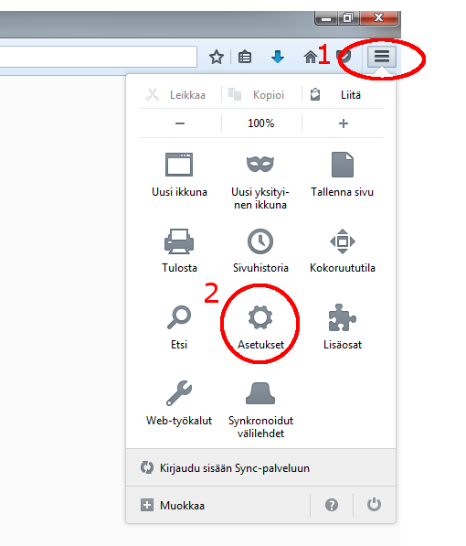The image size is (466, 546).
Task: Select Etsi magnifier search
Action: pyautogui.click(x=179, y=327)
